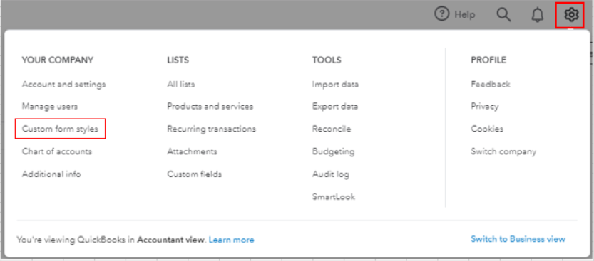This screenshot has height=261, width=594.
Task: Open the notifications bell icon
Action: tap(537, 15)
